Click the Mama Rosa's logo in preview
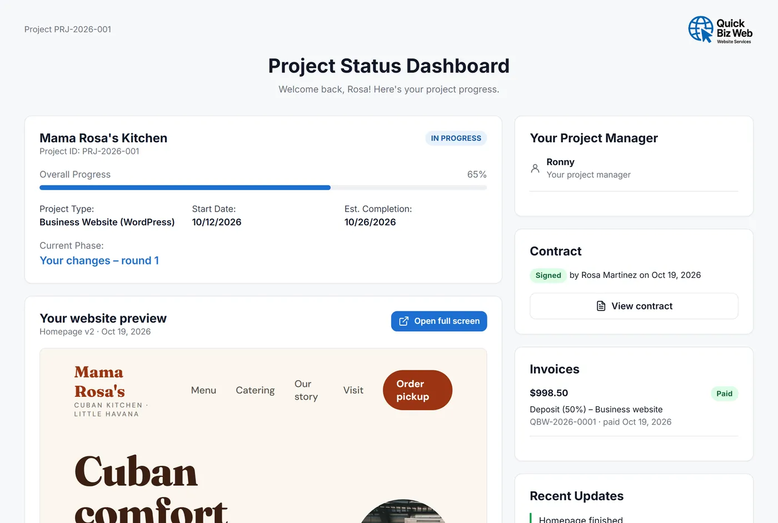Viewport: 778px width, 523px height. (x=100, y=382)
